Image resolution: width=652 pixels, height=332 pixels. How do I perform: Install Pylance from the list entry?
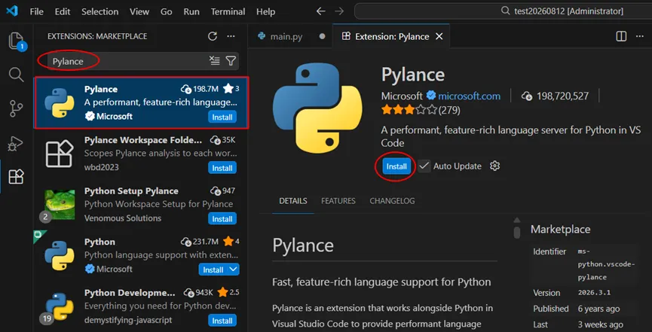click(222, 117)
